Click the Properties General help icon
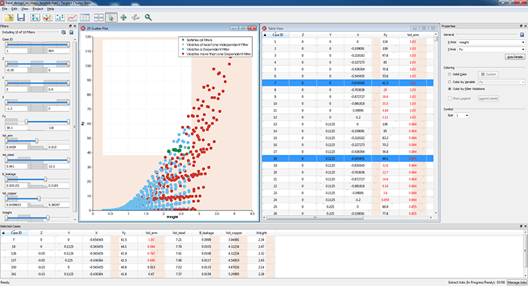 coord(522,35)
